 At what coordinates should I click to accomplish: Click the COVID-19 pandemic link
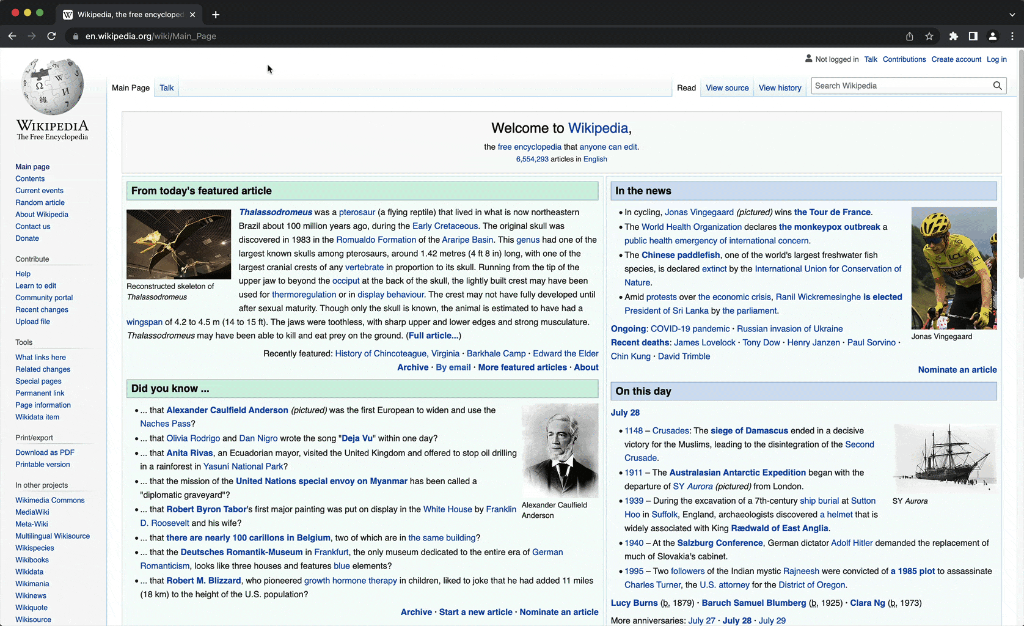pos(690,329)
